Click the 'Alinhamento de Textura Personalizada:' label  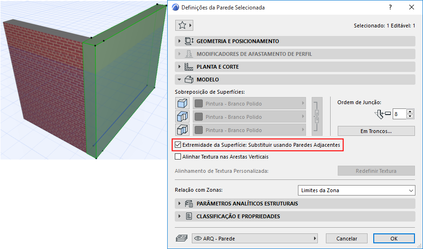pos(222,171)
